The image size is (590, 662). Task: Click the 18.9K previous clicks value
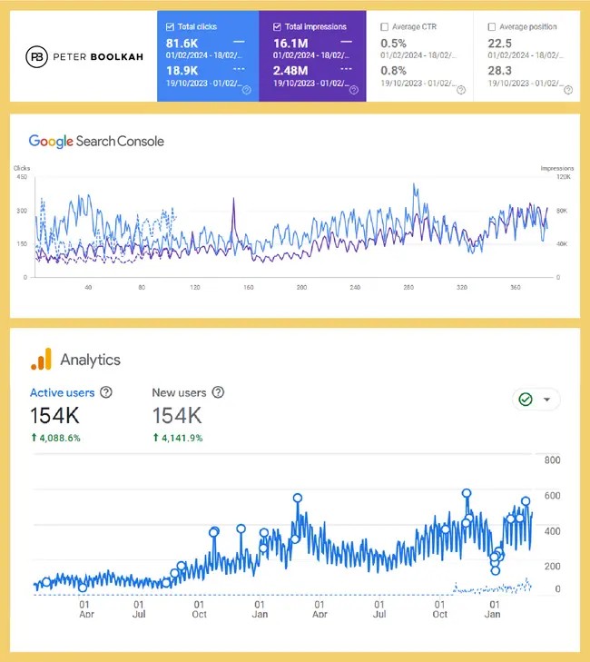[182, 71]
